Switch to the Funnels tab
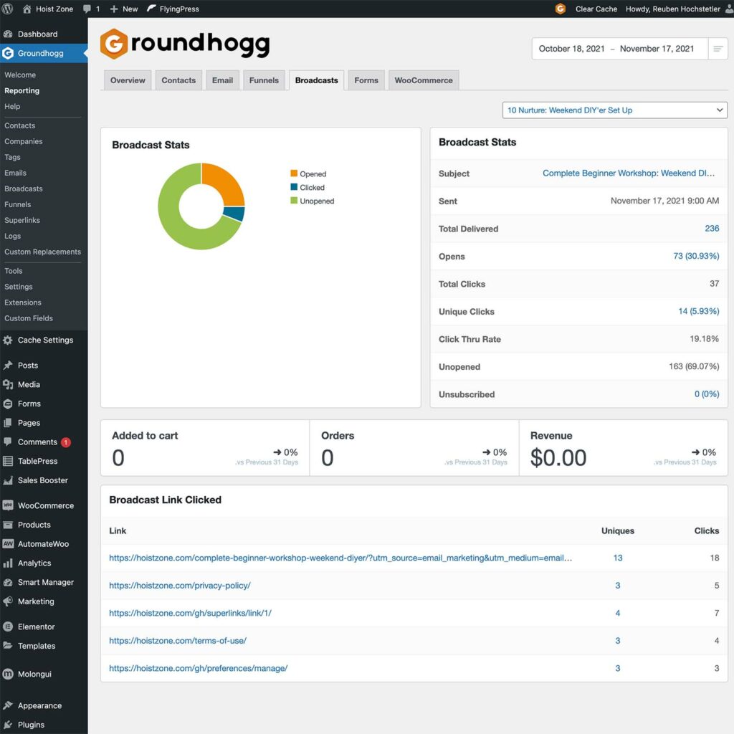Screen dimensions: 734x734 264,80
